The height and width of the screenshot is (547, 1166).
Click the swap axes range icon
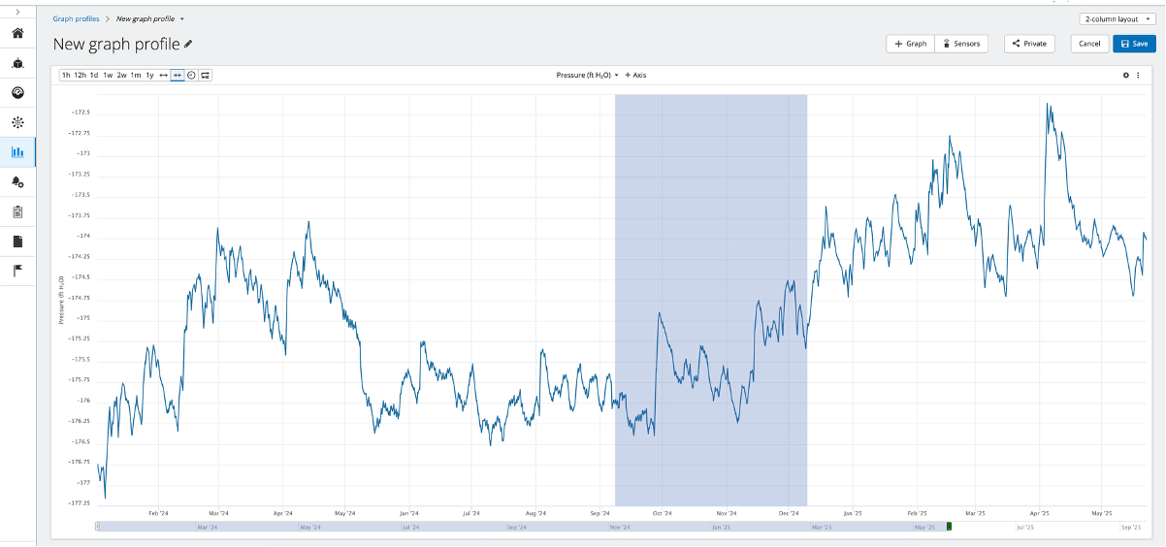point(206,75)
